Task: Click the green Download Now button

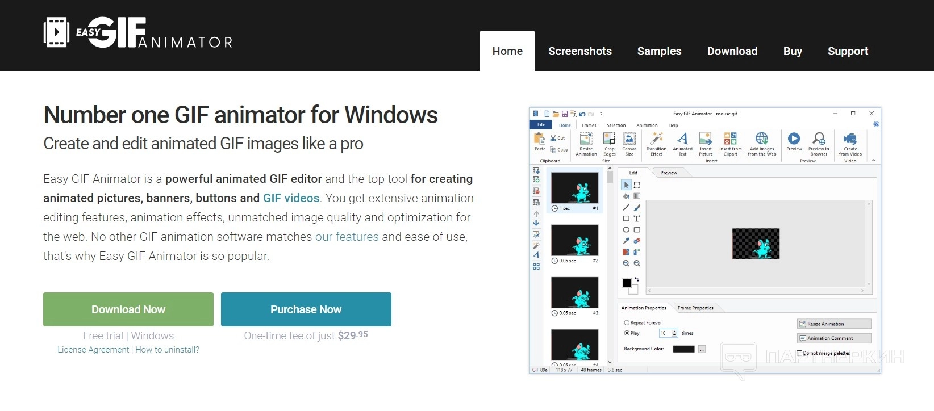Action: pyautogui.click(x=128, y=309)
